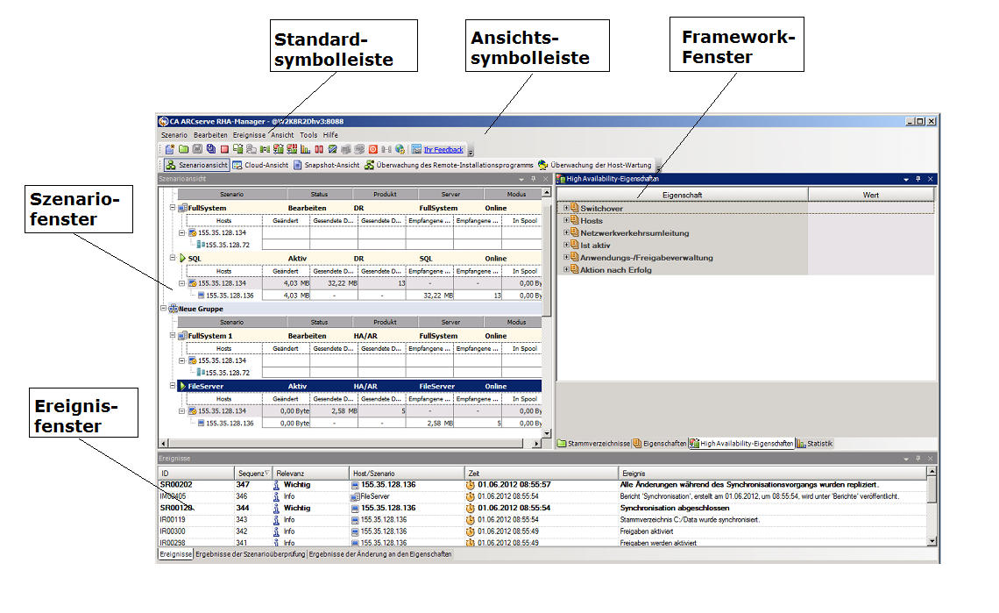999x613 pixels.
Task: Click the red pause bars toolbar icon
Action: click(319, 150)
